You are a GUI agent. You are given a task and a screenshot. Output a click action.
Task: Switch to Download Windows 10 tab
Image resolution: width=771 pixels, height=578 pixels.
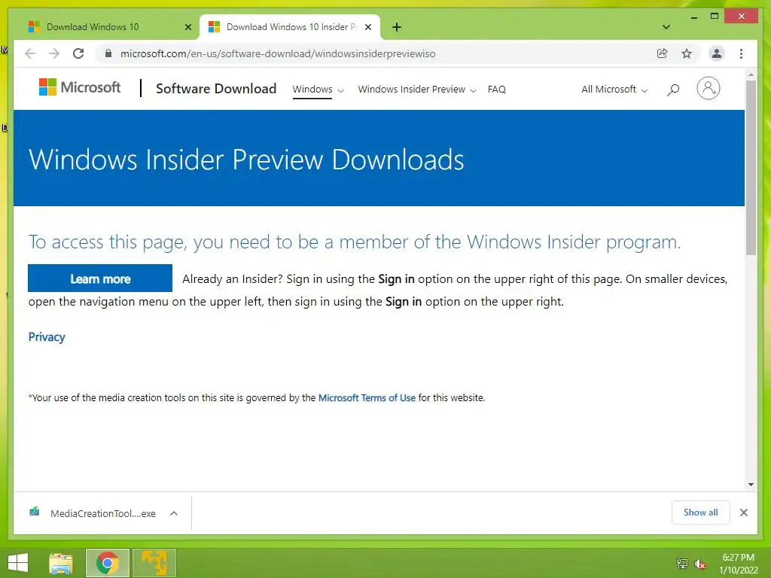coord(93,27)
